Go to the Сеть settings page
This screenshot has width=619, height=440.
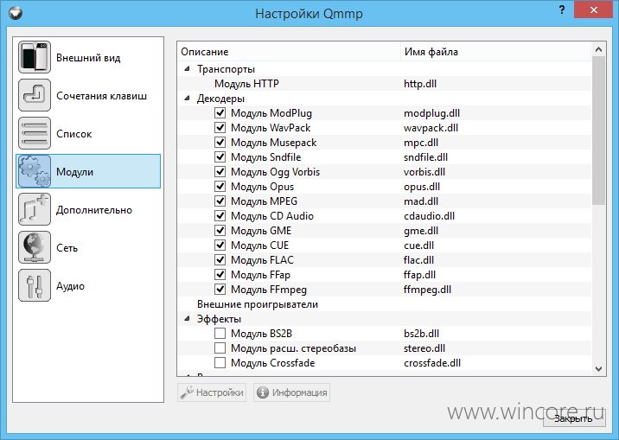(x=88, y=247)
